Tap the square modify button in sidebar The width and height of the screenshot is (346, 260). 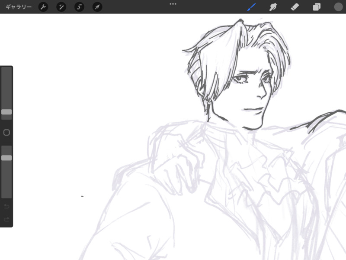pos(6,133)
